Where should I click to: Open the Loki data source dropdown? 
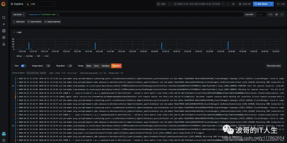[41, 4]
